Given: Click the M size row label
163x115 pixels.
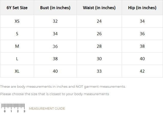Looking at the screenshot, I should [17, 46].
